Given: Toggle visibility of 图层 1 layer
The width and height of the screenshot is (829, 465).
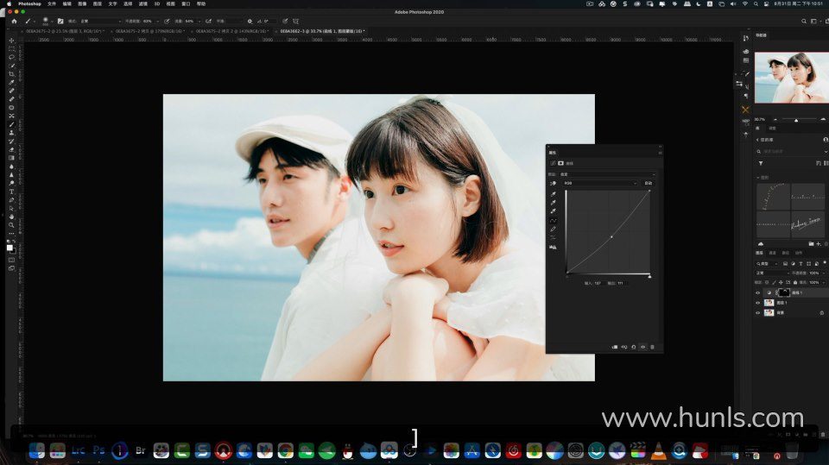Looking at the screenshot, I should [x=758, y=303].
